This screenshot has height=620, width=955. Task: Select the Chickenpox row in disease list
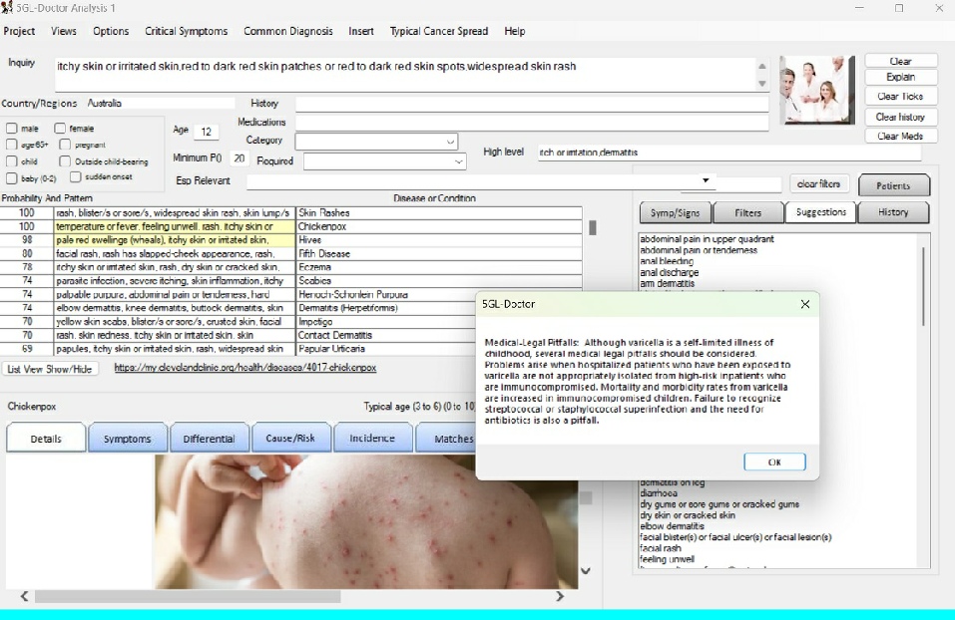291,226
